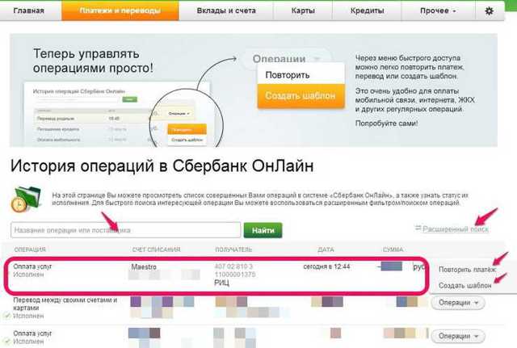This screenshot has width=517, height=348.
Task: Open the highlighted Оплата услуг operation
Action: (32, 266)
